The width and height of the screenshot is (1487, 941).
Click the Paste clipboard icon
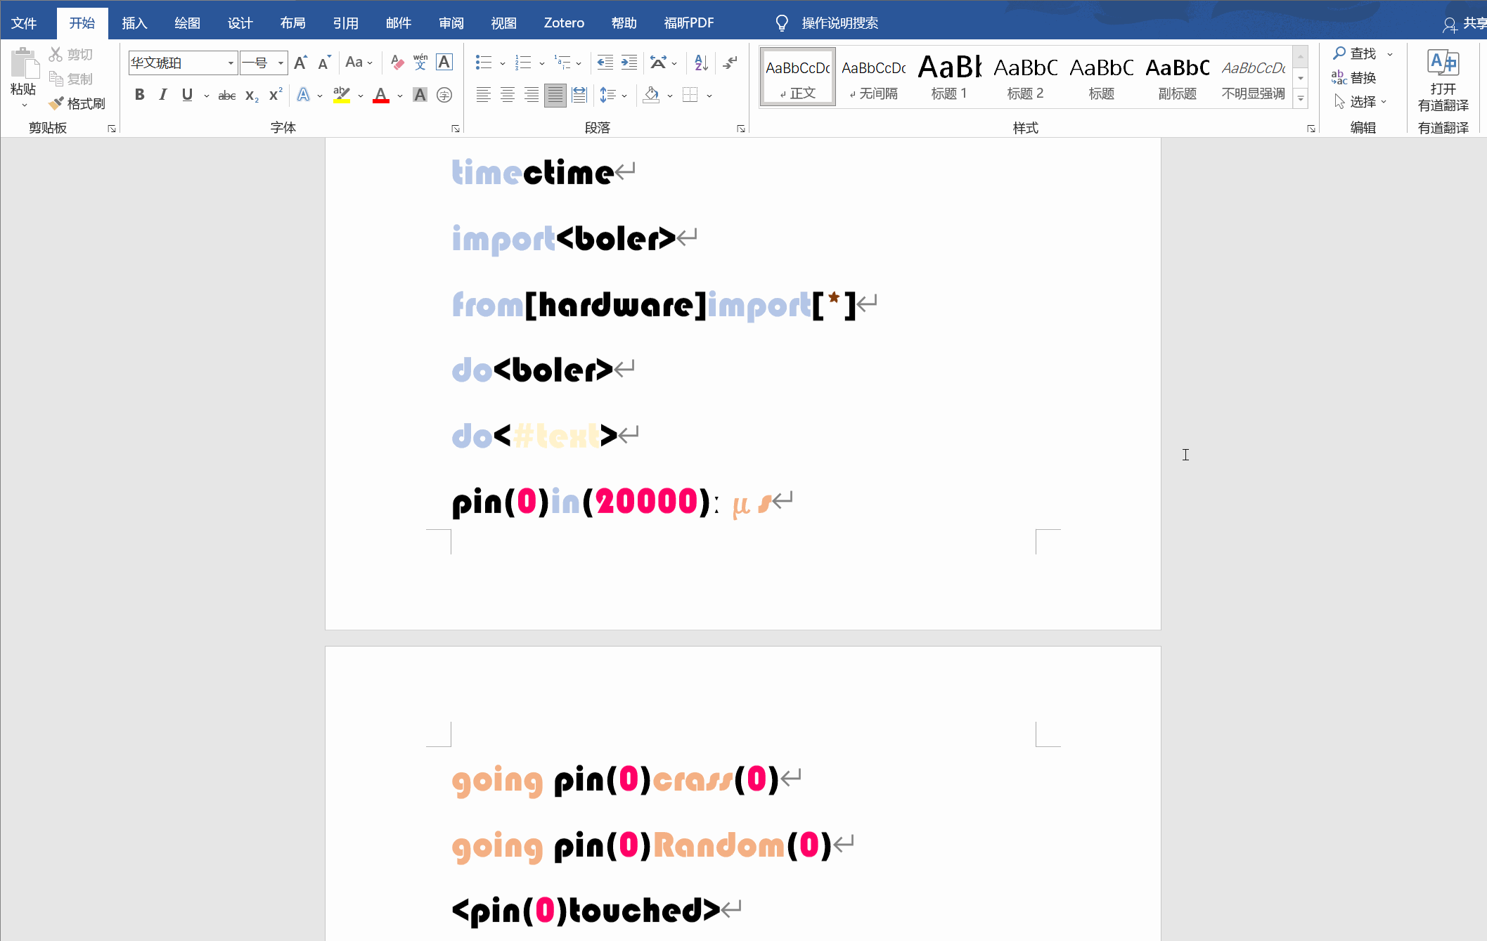tap(25, 64)
